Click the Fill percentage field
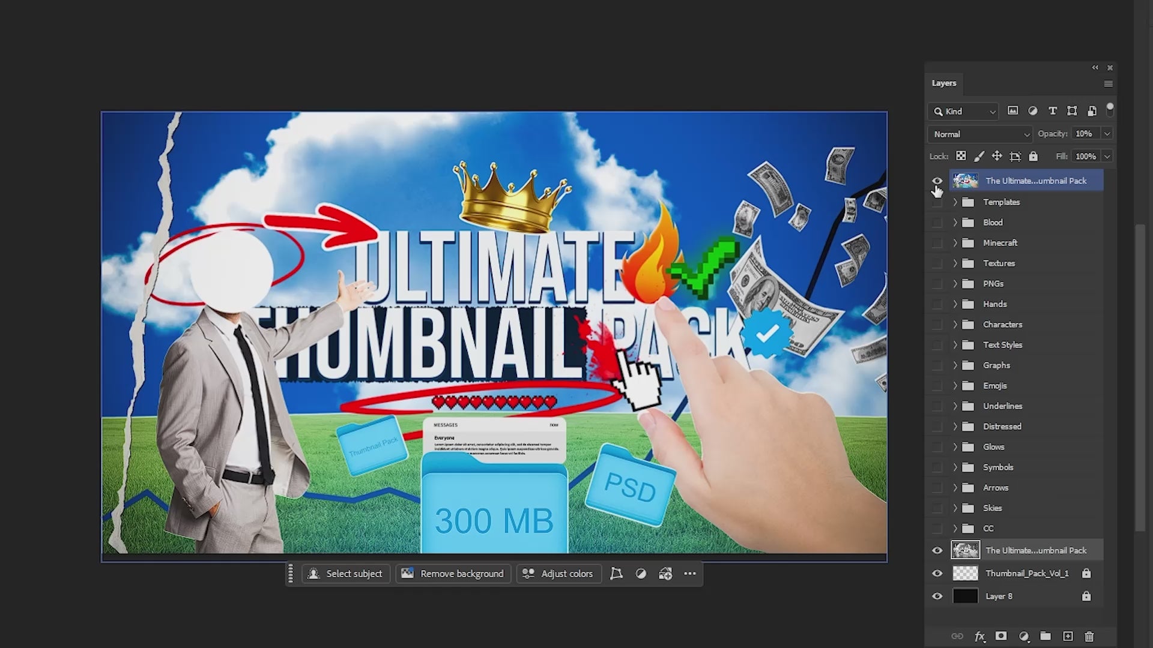The height and width of the screenshot is (648, 1153). click(1085, 156)
